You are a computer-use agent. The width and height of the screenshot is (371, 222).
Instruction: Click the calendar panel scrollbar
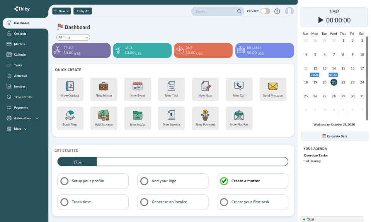pyautogui.click(x=367, y=78)
